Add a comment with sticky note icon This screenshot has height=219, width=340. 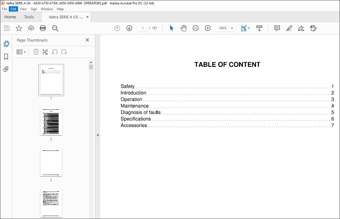pyautogui.click(x=277, y=28)
